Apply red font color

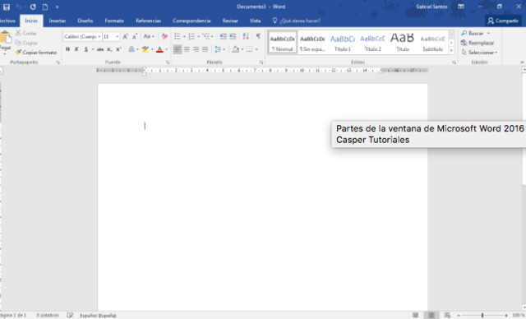tap(159, 49)
